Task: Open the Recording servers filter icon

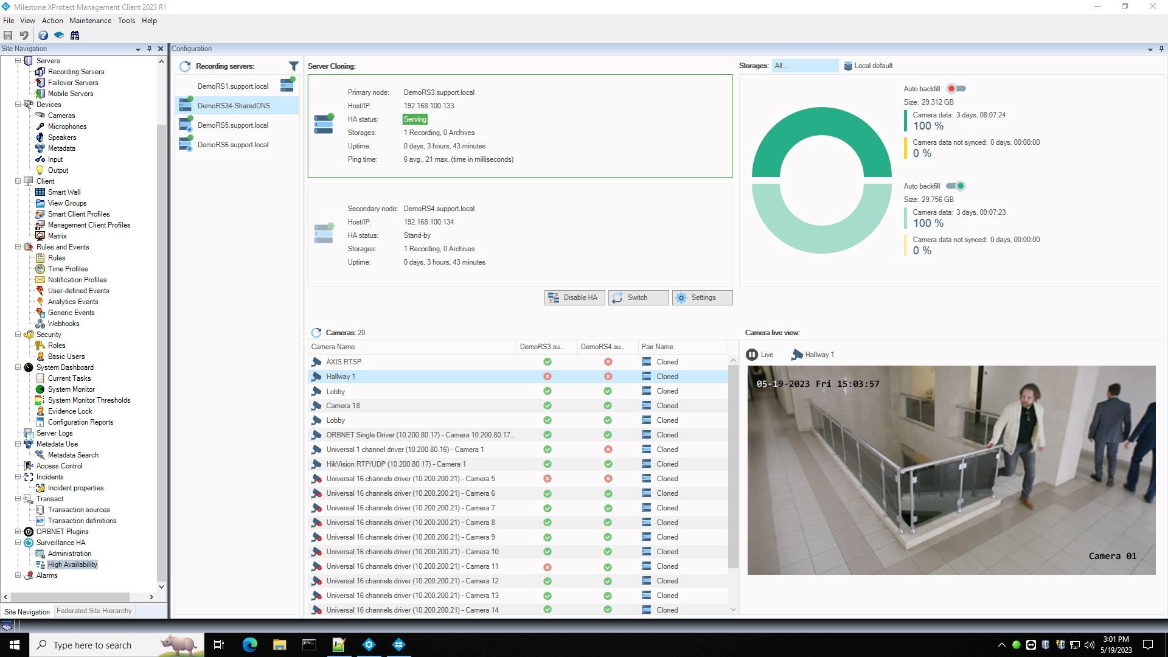Action: (293, 66)
